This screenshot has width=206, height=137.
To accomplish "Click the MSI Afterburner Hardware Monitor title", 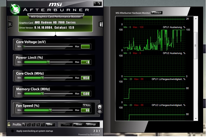I will tap(133, 13).
